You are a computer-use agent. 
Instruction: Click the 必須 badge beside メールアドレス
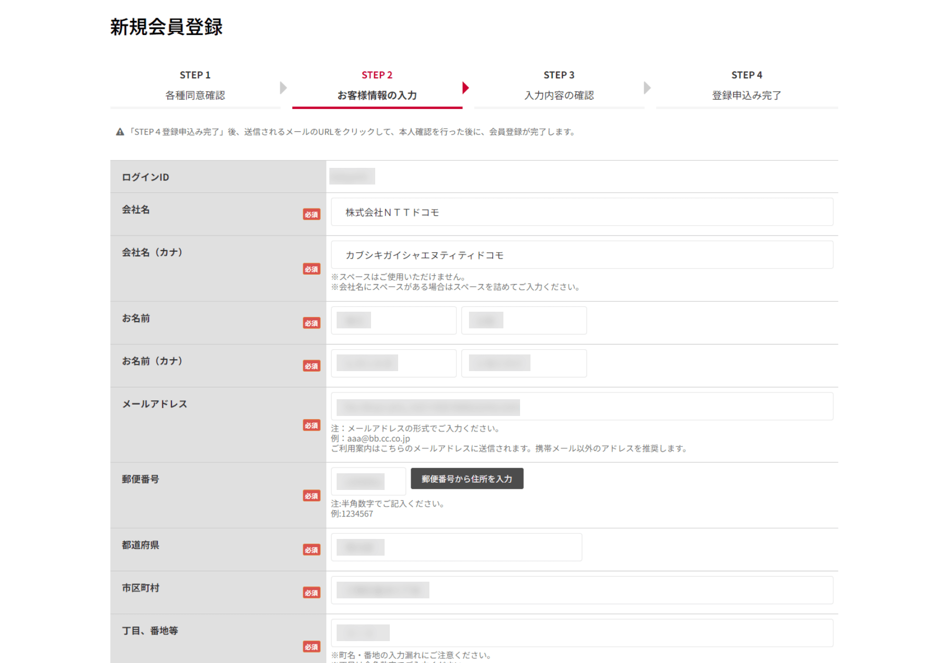tap(312, 425)
